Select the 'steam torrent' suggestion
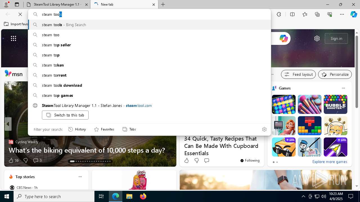360x202 pixels. (x=149, y=75)
